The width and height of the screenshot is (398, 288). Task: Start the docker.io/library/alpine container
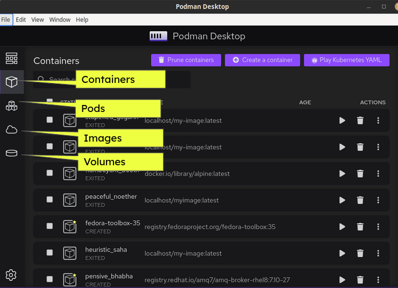342,173
